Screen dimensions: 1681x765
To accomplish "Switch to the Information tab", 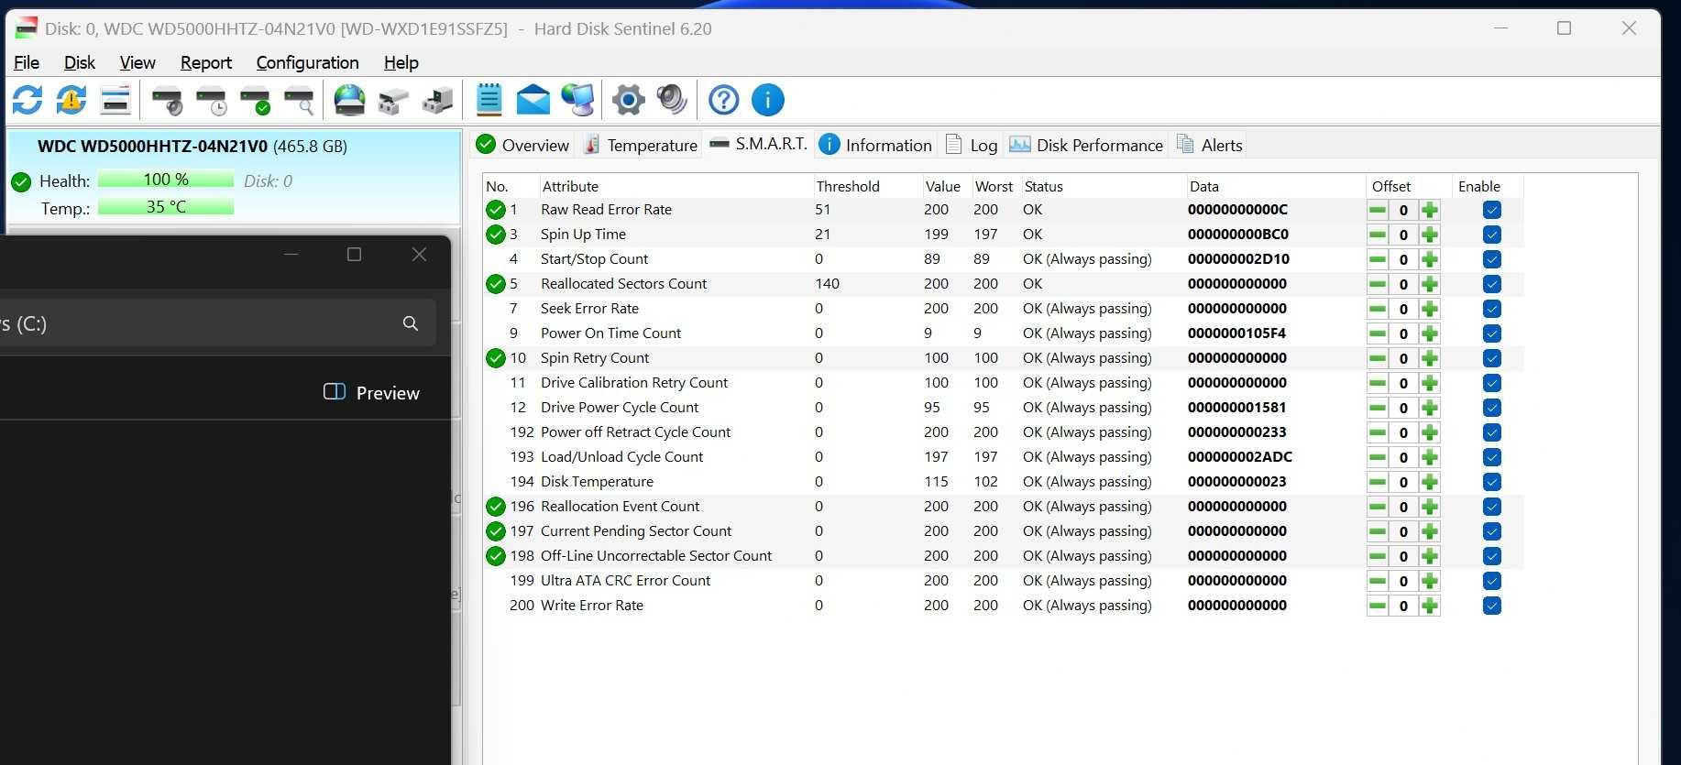I will click(x=875, y=145).
